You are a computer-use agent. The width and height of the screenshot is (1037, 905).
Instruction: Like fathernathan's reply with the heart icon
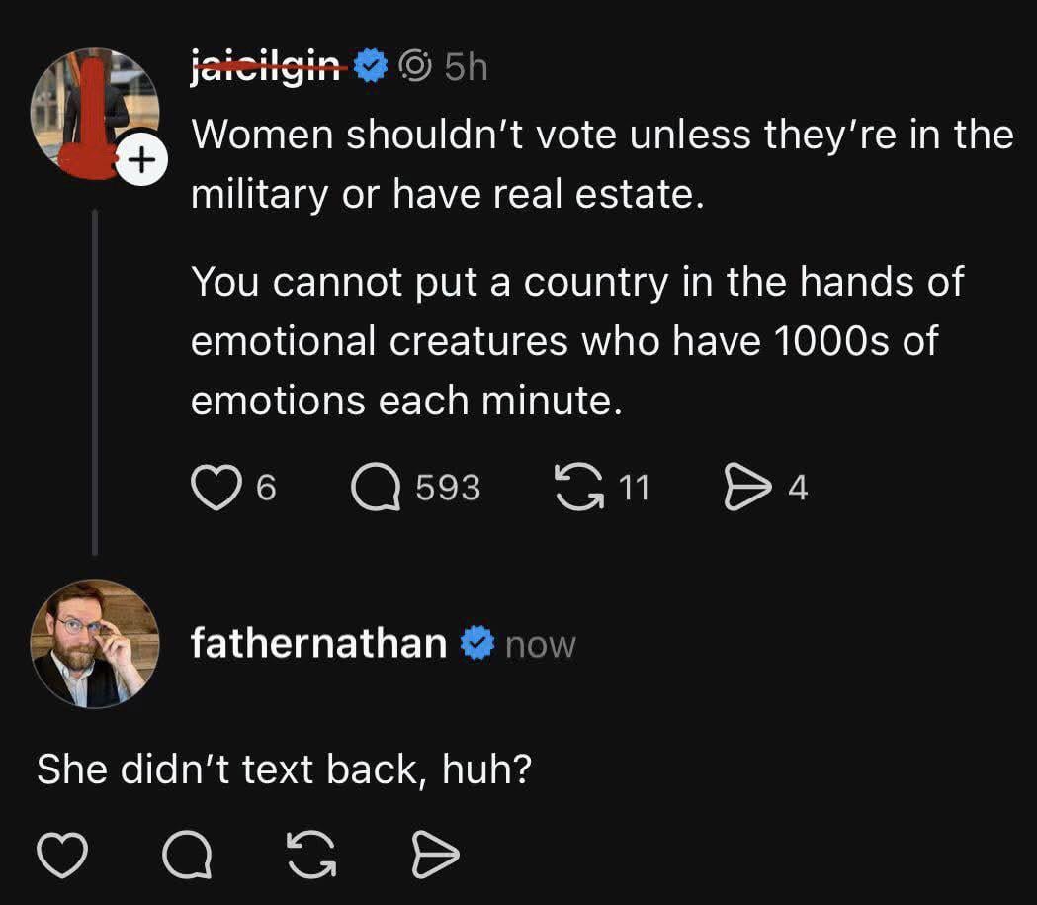[x=61, y=856]
